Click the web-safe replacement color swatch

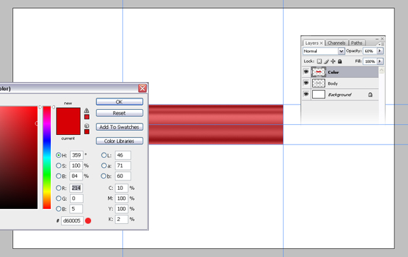coord(87,132)
